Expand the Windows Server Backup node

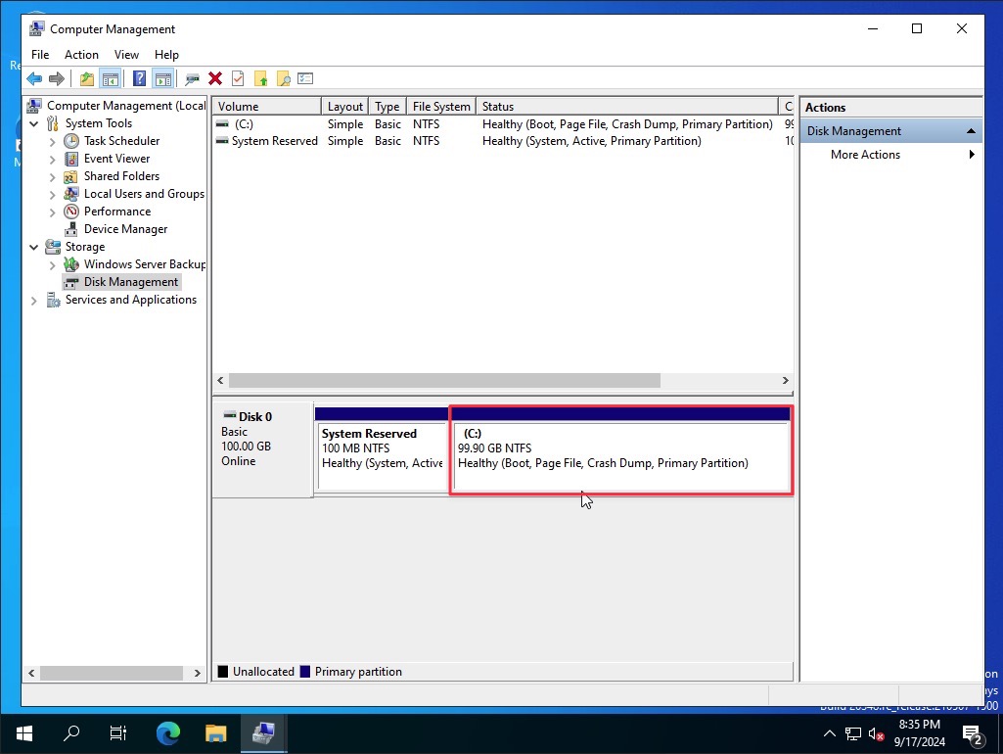tap(53, 265)
